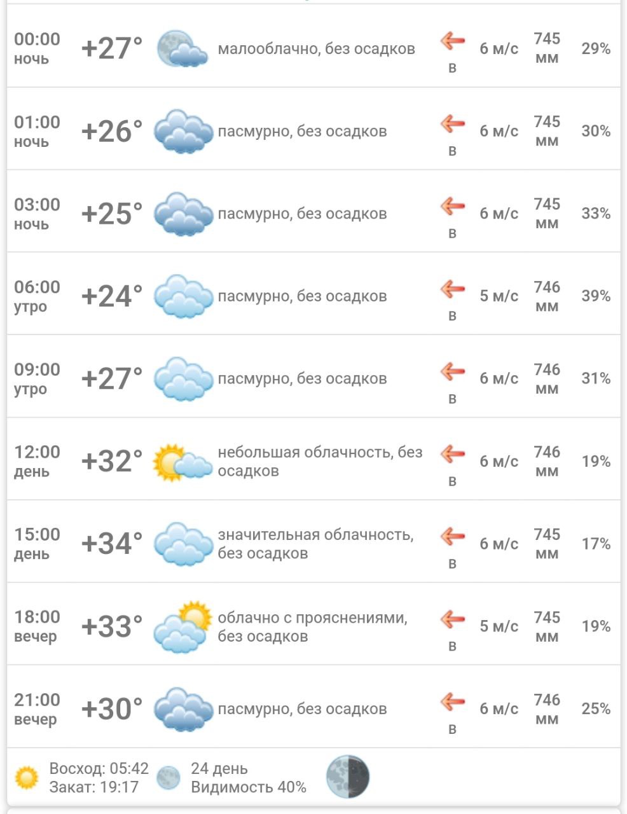Image resolution: width=627 pixels, height=814 pixels.
Task: Click the wind direction arrow at 06:00
Action: coord(453,289)
